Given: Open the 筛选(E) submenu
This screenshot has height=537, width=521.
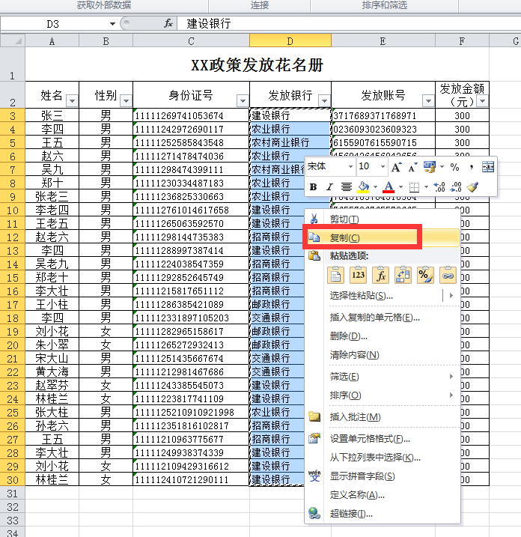Looking at the screenshot, I should coord(382,377).
